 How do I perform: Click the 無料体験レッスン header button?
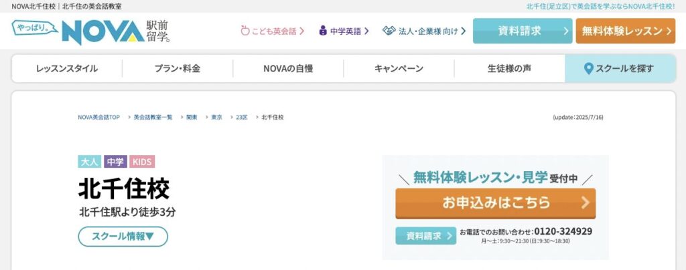coord(626,31)
